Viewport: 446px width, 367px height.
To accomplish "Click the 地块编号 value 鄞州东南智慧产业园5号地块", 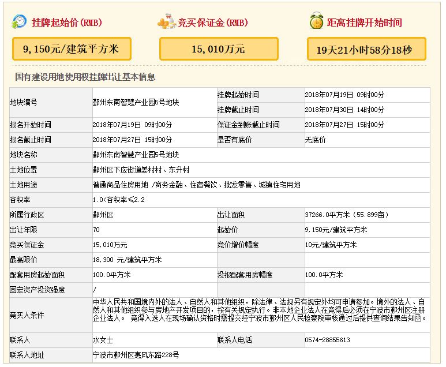I will [136, 102].
